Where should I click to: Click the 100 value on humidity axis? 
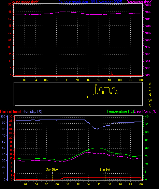3,116
